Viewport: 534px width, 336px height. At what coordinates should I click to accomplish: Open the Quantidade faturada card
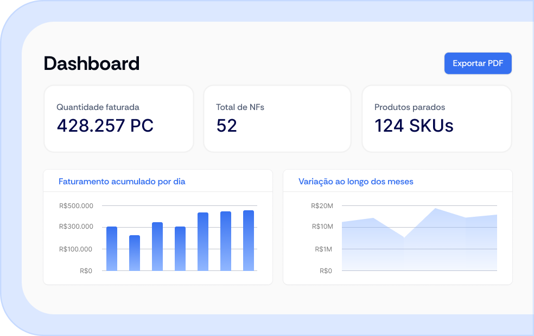tap(119, 119)
